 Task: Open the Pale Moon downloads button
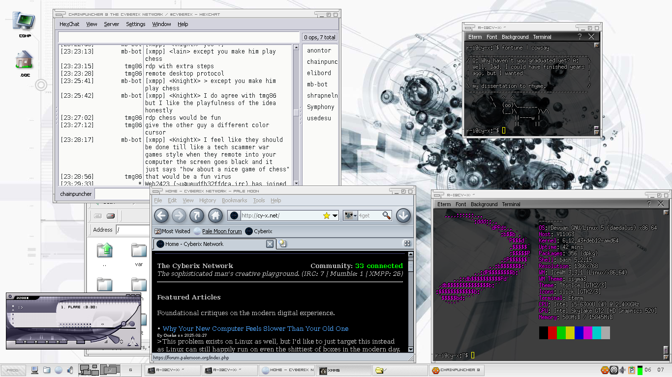click(x=403, y=215)
